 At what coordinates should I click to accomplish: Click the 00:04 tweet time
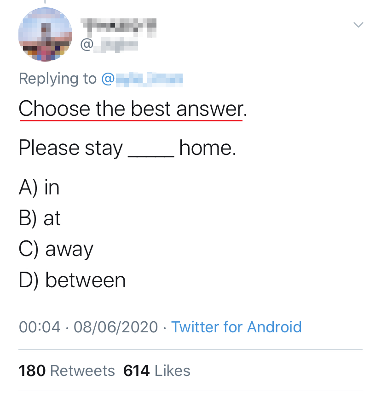coord(40,327)
